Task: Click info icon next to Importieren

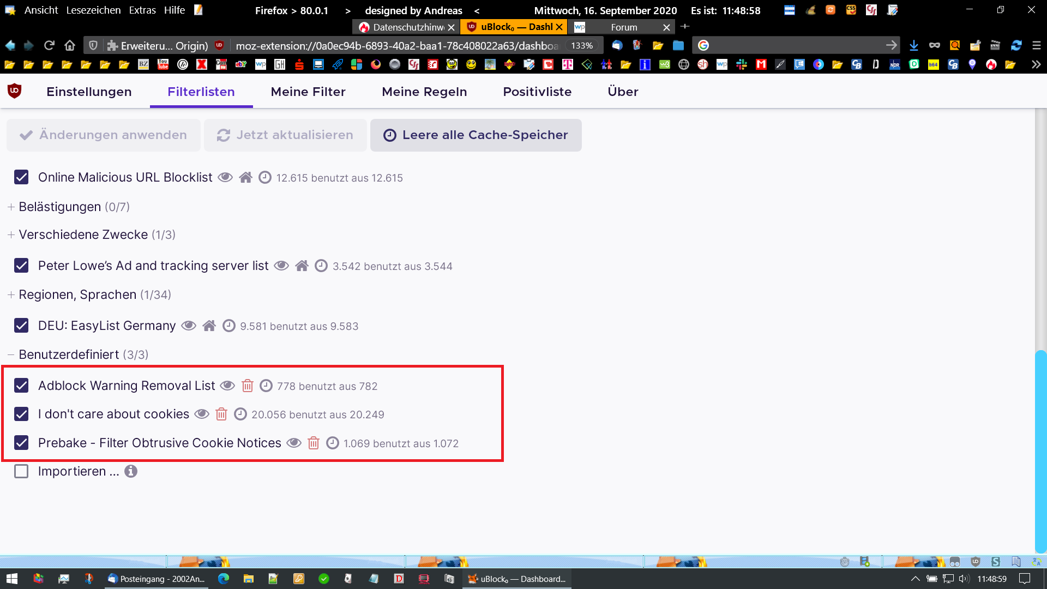Action: point(131,471)
